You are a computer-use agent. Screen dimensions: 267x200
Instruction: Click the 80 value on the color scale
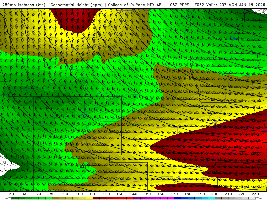(52, 194)
